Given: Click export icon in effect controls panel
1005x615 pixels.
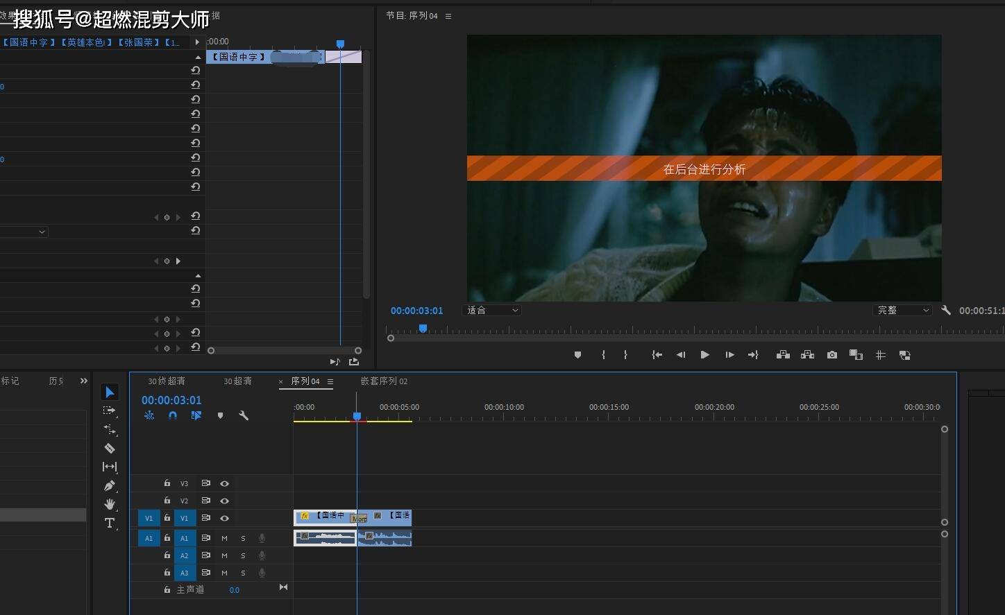Looking at the screenshot, I should point(354,361).
